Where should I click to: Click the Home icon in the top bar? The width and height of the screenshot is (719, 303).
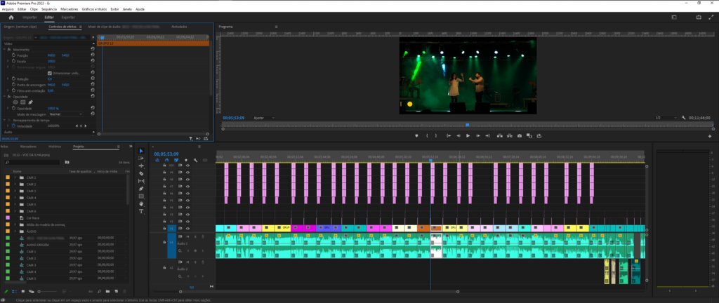[11, 18]
